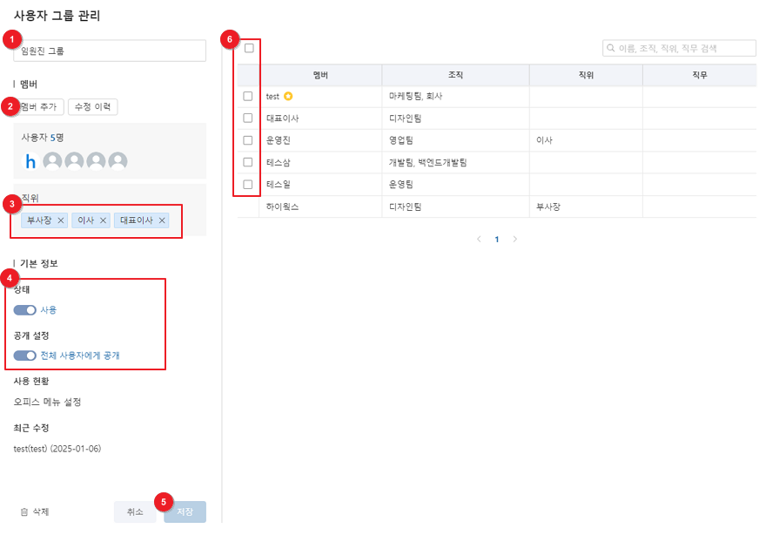
Task: Go to the next page arrow
Action: click(x=515, y=239)
